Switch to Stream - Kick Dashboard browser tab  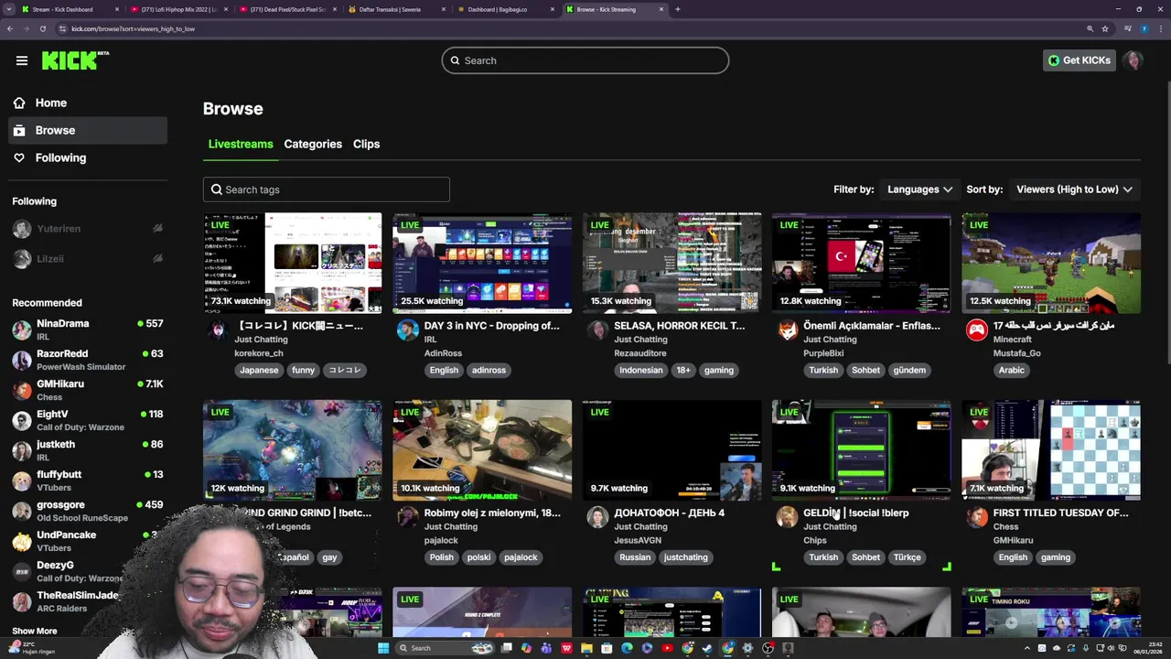point(70,9)
